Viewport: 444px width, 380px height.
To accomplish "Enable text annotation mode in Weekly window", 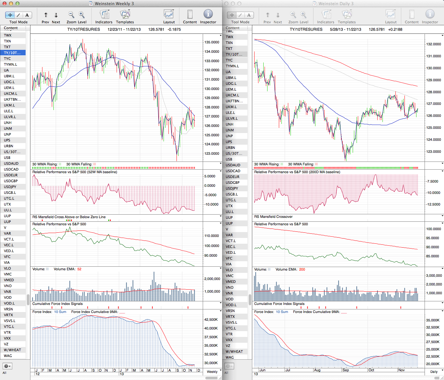I will point(27,15).
